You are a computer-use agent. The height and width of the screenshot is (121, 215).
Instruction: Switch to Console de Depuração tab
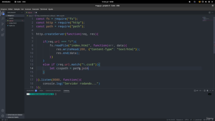(x=53, y=90)
